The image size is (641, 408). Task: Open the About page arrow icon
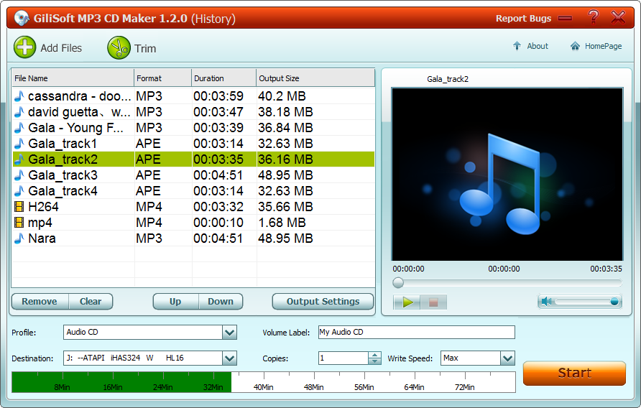tap(517, 46)
